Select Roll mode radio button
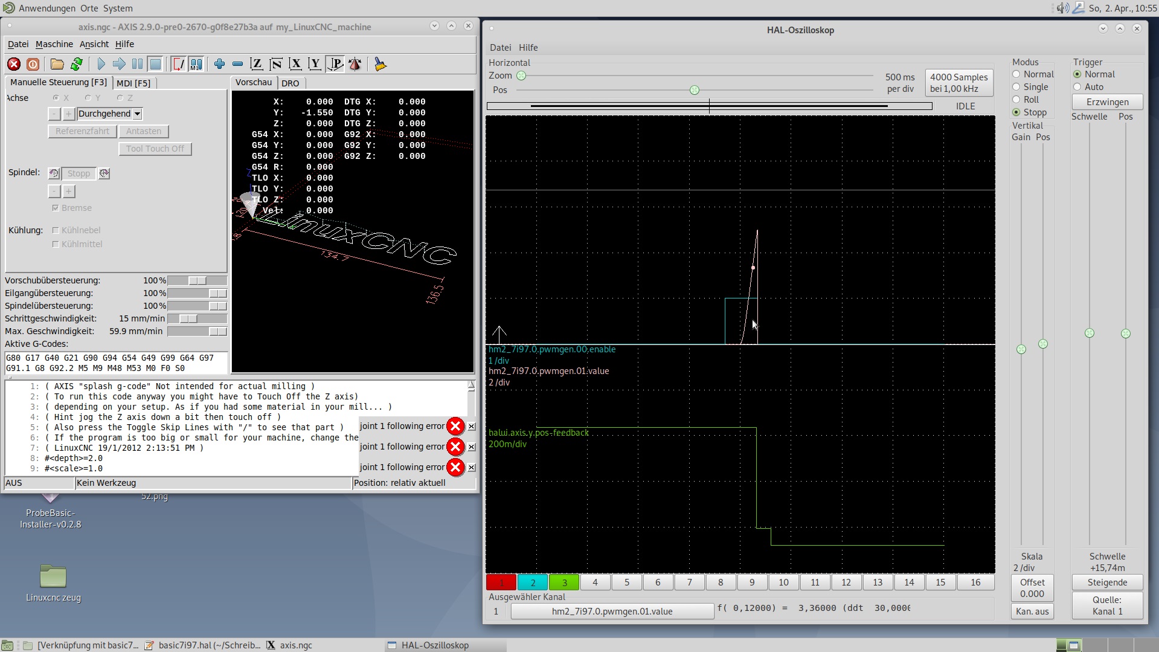The image size is (1159, 652). click(1016, 100)
